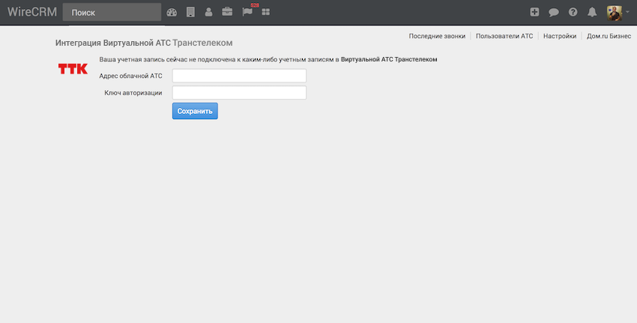Click the plus add-new icon
The width and height of the screenshot is (637, 323).
click(534, 12)
